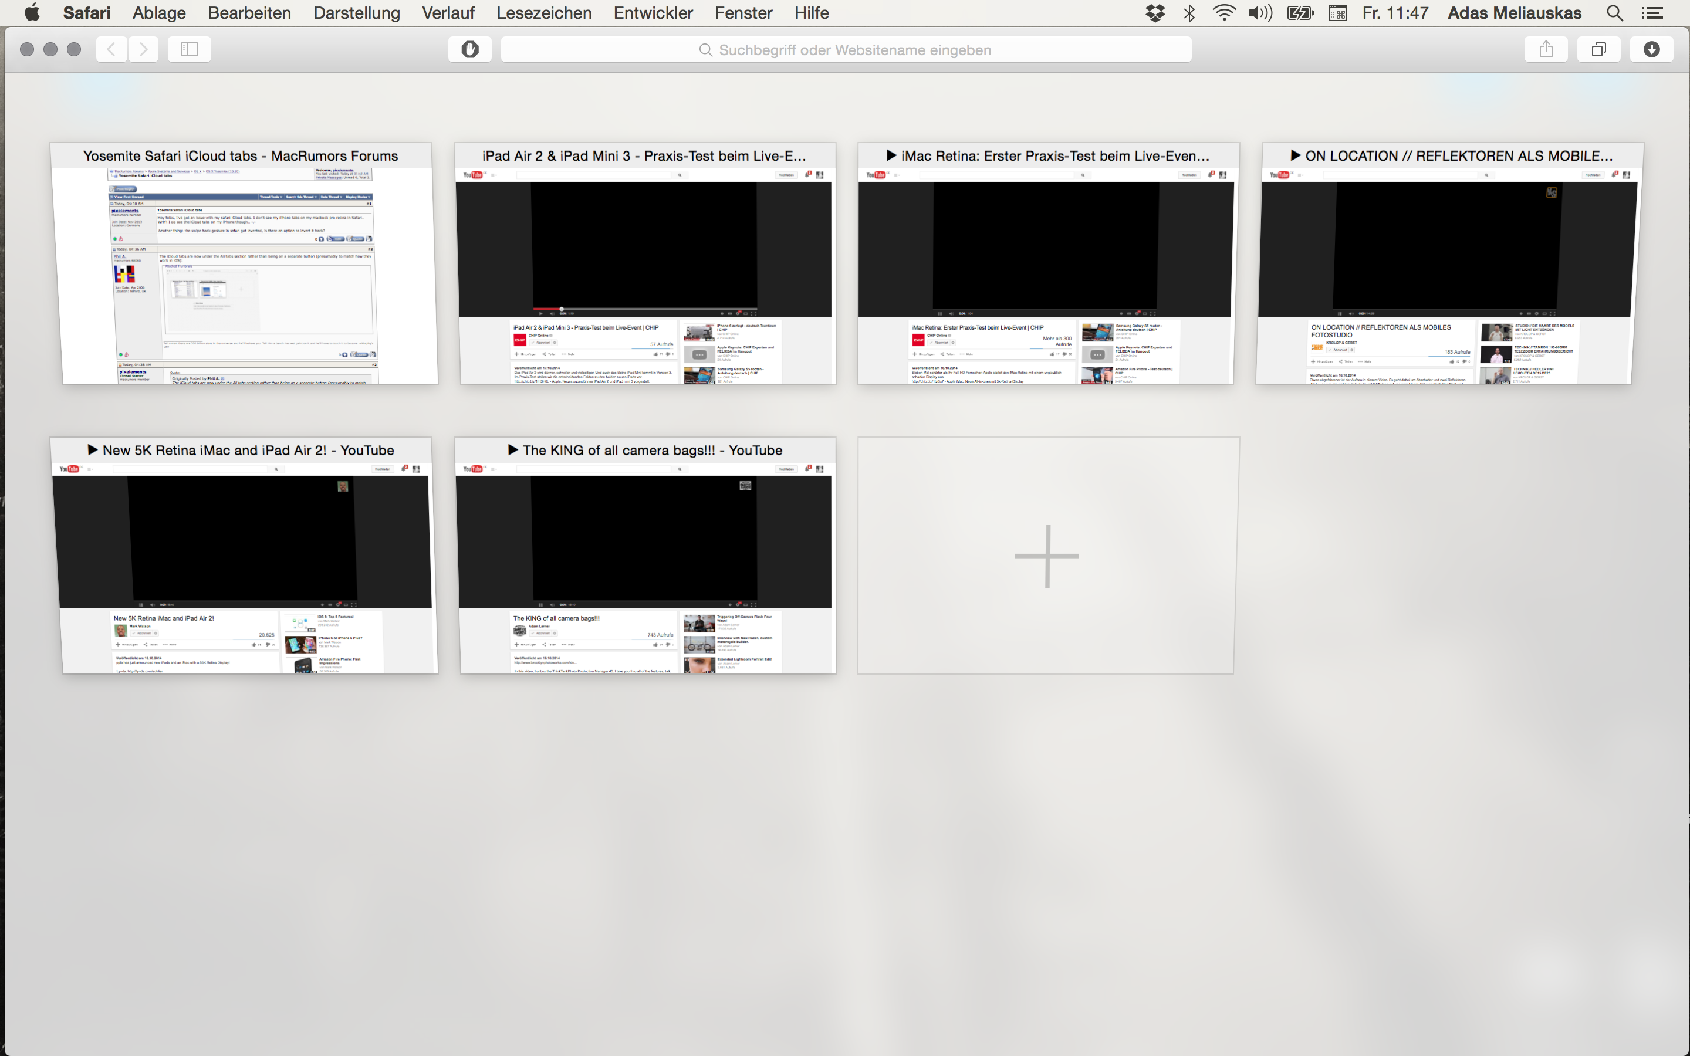This screenshot has width=1690, height=1056.
Task: Show the Downloads arrow icon
Action: pyautogui.click(x=1652, y=50)
